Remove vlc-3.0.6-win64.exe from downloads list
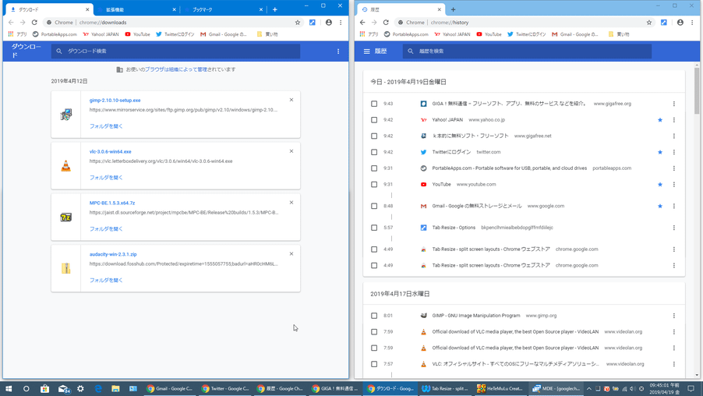The image size is (703, 396). point(291,151)
